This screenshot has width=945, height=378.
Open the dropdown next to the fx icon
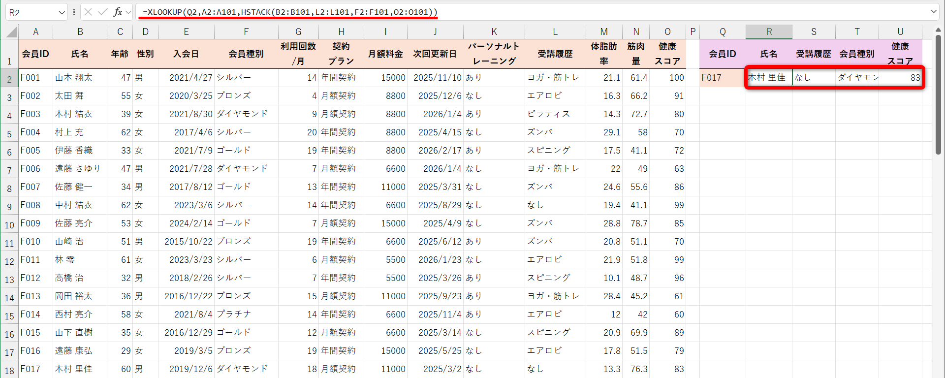point(128,12)
